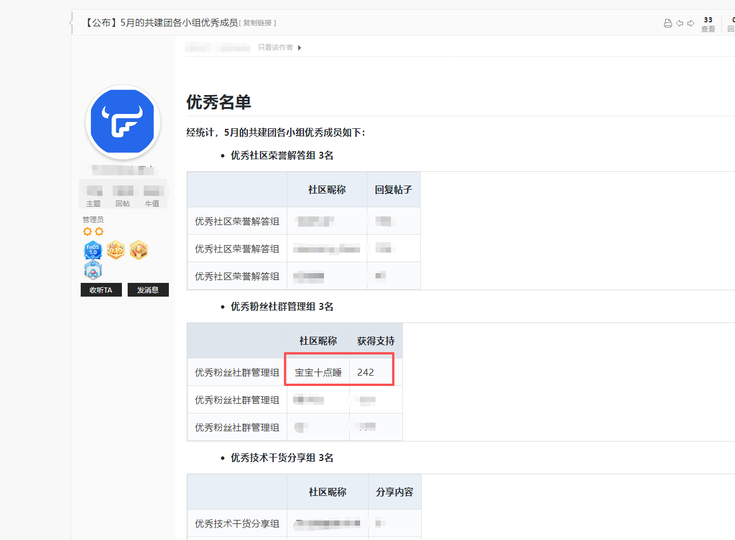Expand the arrow beside 只看该作者
This screenshot has width=735, height=540.
click(x=299, y=48)
